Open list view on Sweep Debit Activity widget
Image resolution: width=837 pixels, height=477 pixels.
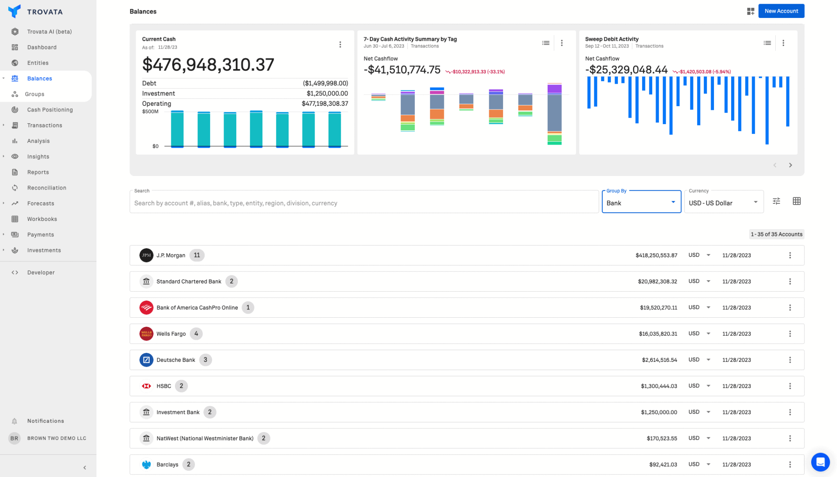coord(767,42)
